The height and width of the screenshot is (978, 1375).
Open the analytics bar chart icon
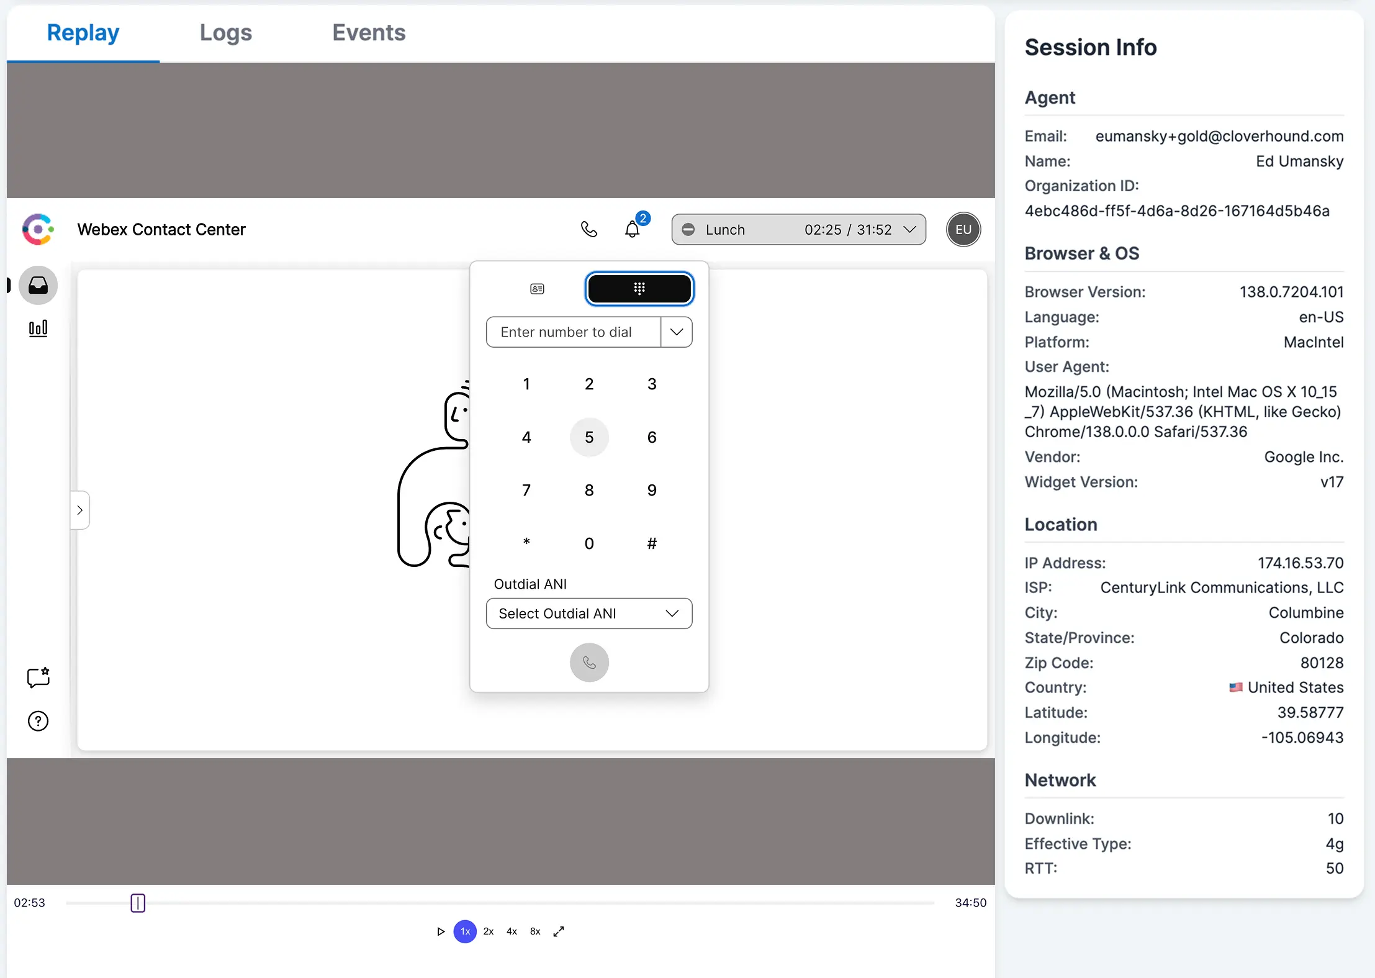(38, 328)
